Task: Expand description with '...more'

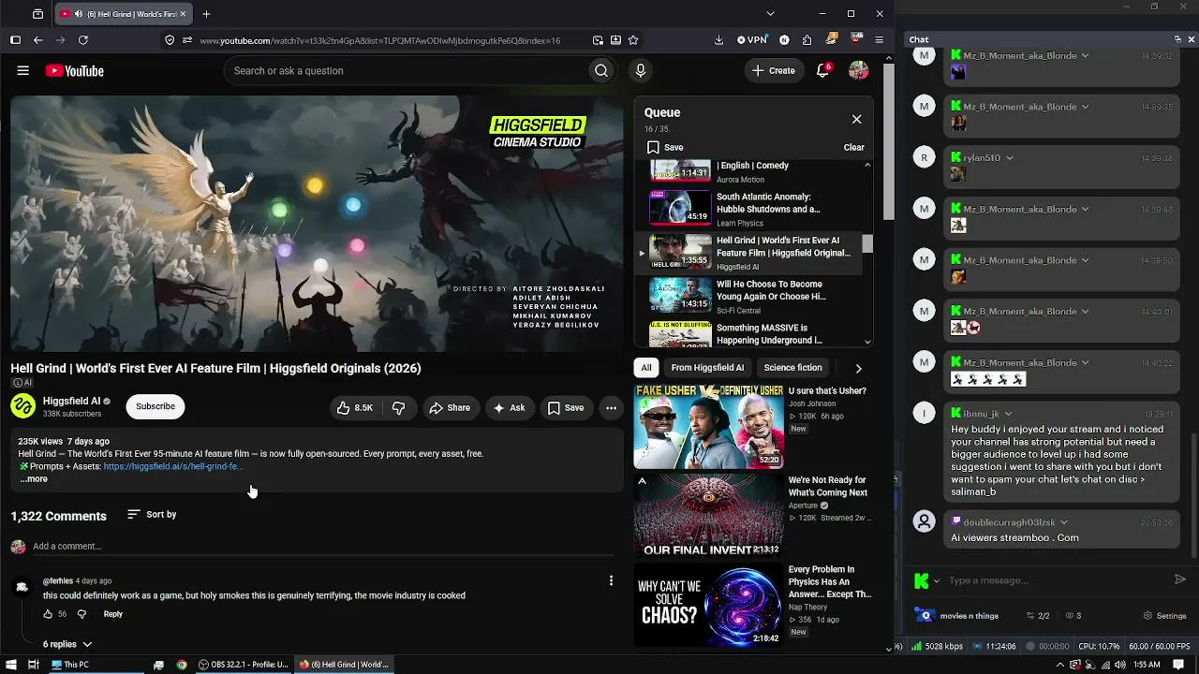Action: coord(34,479)
